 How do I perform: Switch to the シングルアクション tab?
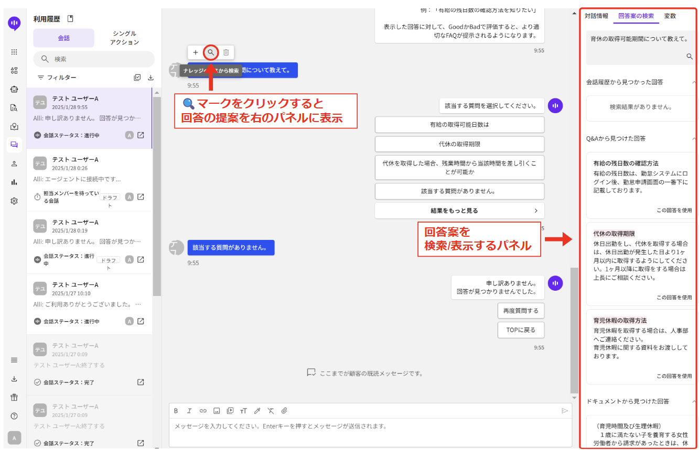pyautogui.click(x=124, y=38)
